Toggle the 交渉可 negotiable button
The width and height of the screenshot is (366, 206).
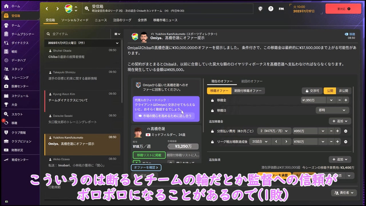pos(312,91)
